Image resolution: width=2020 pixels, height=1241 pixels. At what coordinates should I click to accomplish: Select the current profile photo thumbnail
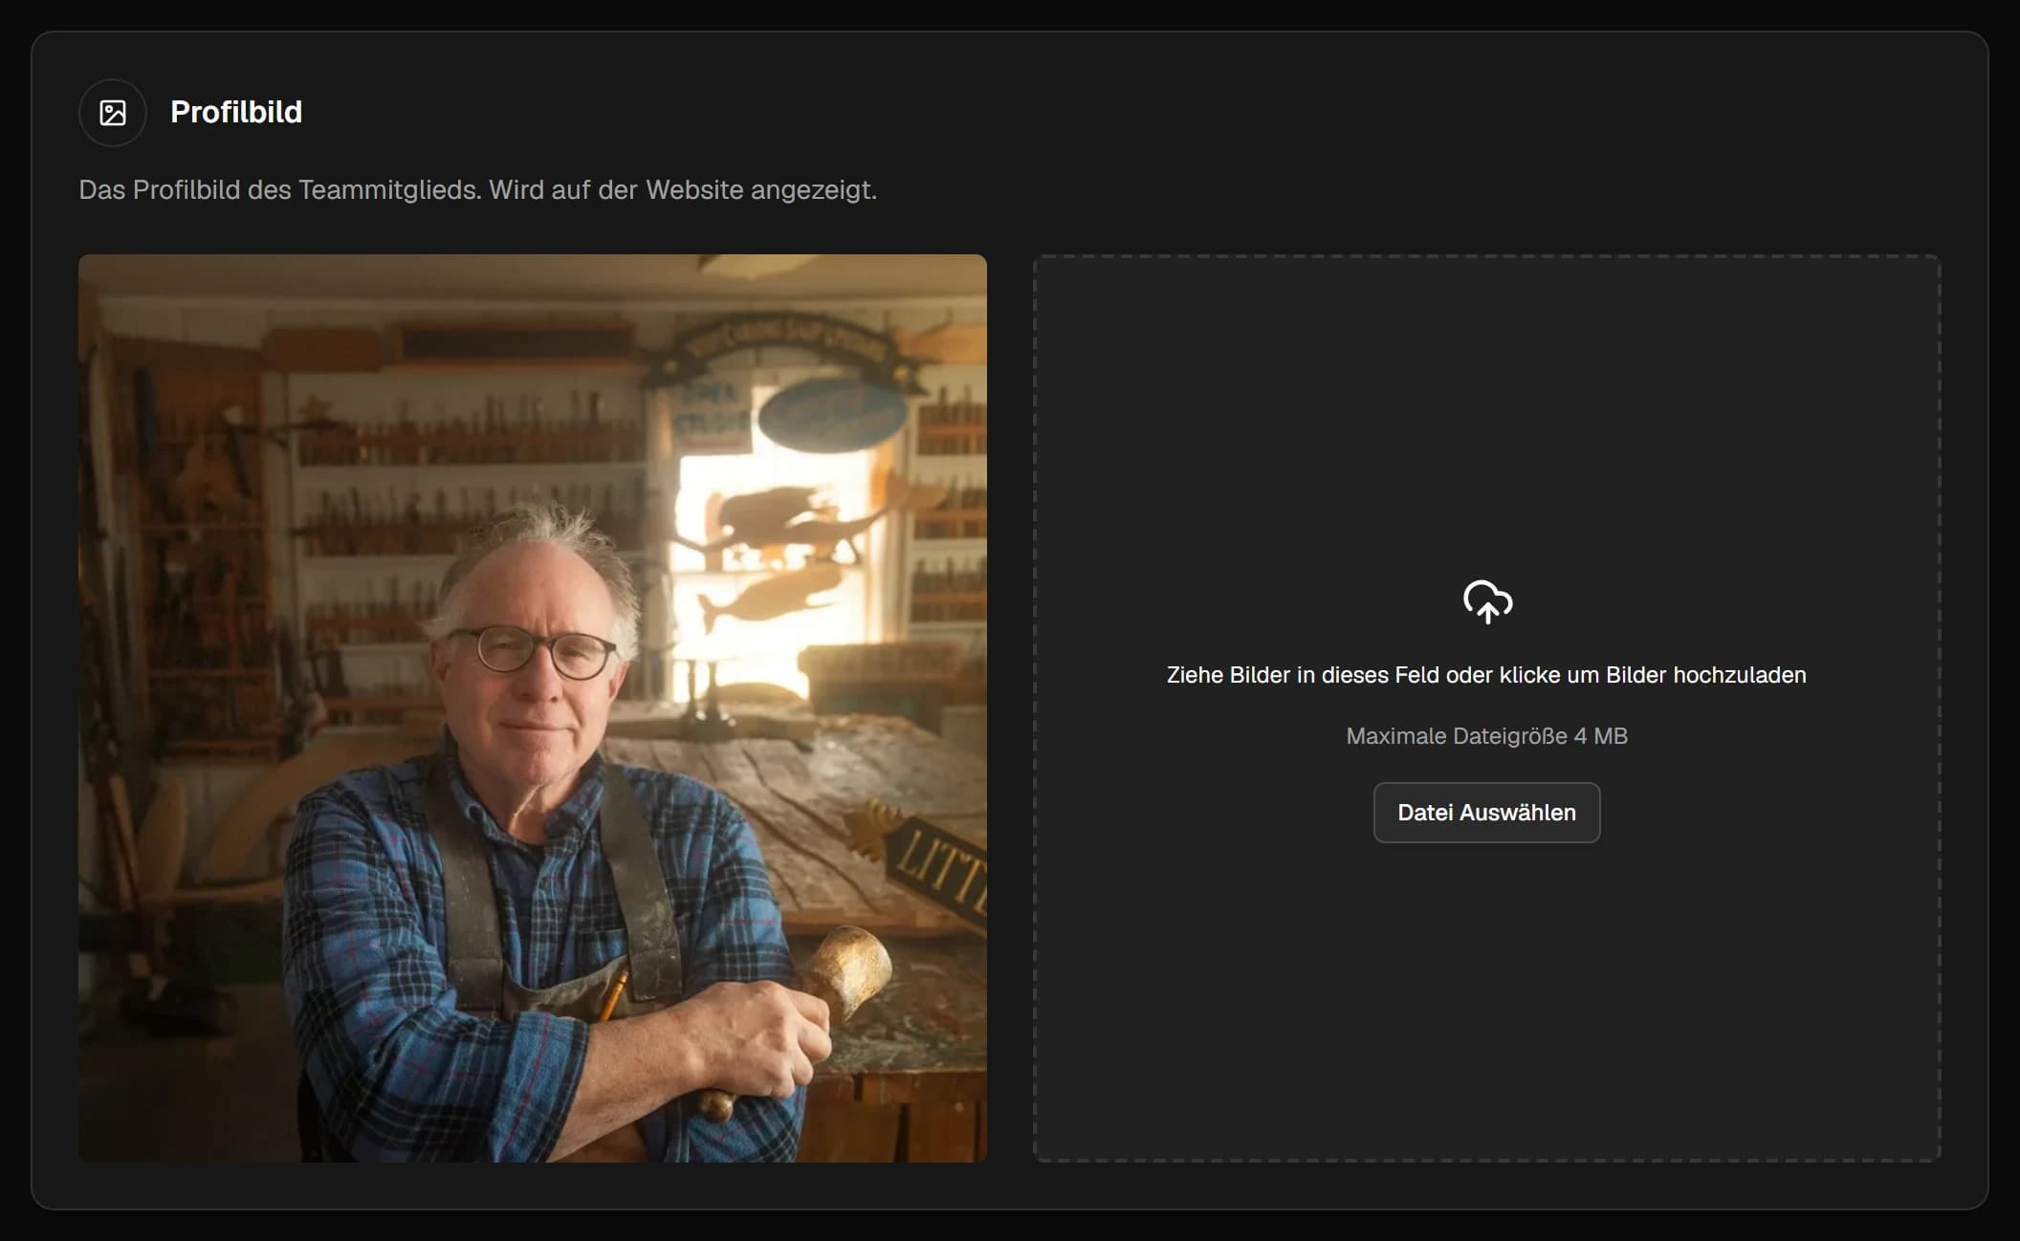pyautogui.click(x=533, y=708)
